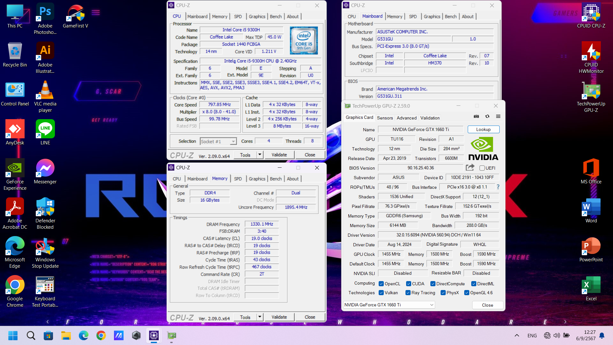Toggle the UEFI checkbox in GPU-Z
613x345 pixels.
tap(482, 168)
